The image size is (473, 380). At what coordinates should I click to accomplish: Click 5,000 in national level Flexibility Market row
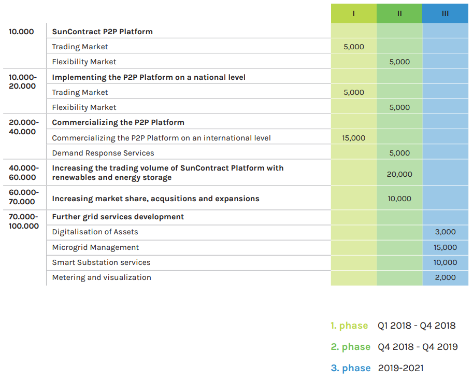point(399,107)
